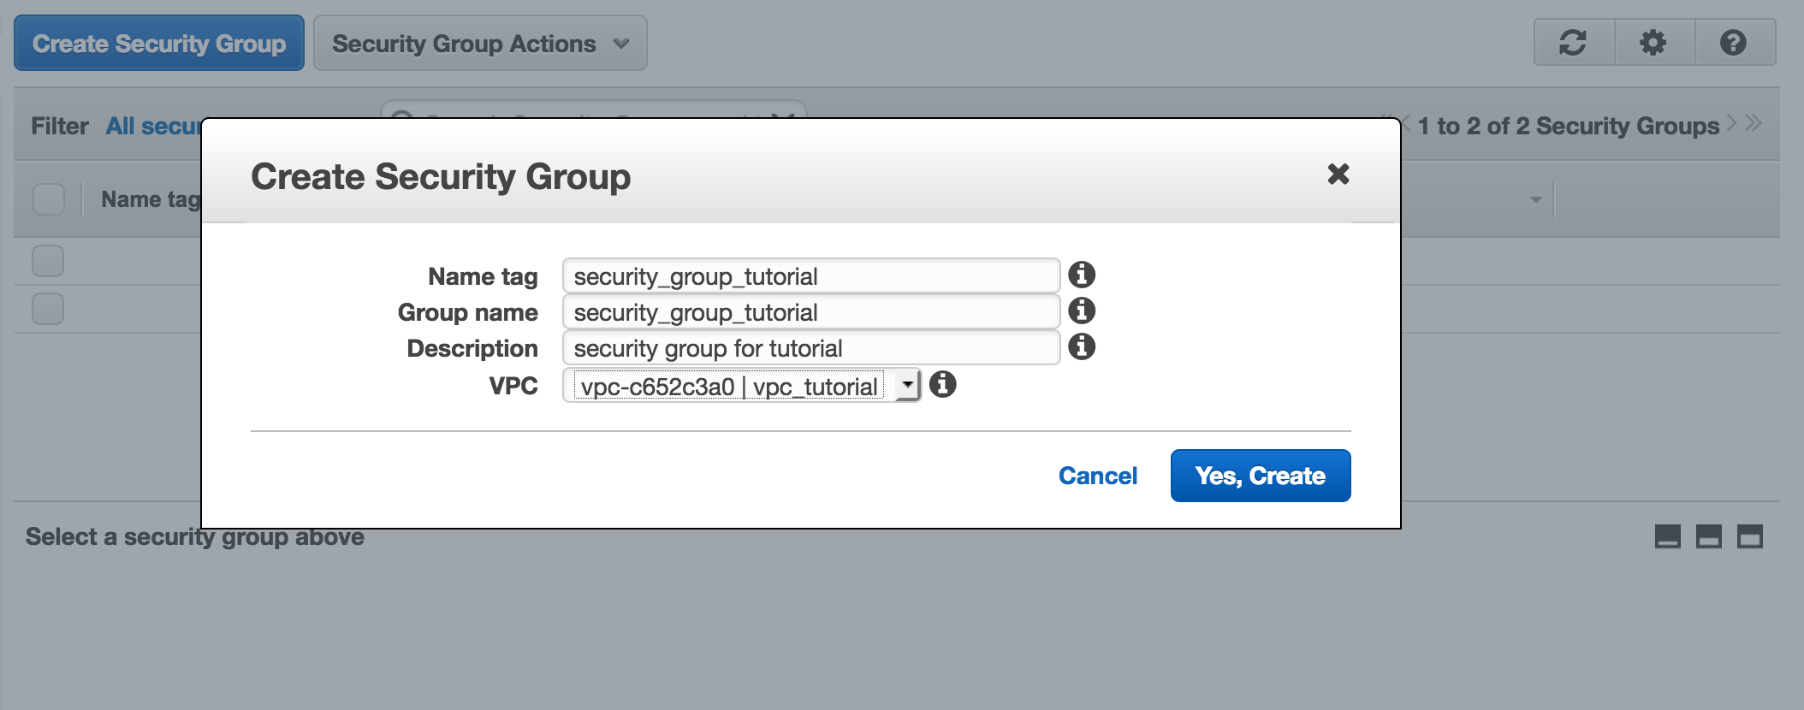Viewport: 1804px width, 710px height.
Task: Open settings via the gear icon
Action: (1653, 43)
